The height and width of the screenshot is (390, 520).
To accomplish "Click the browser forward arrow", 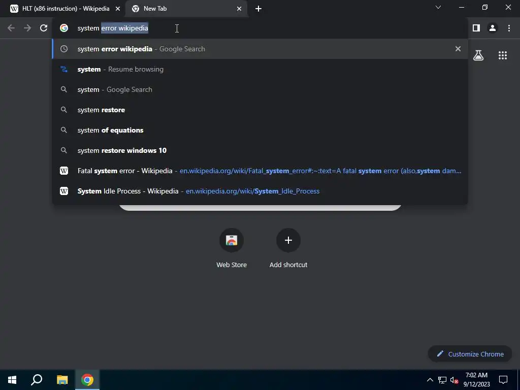I will [x=27, y=28].
